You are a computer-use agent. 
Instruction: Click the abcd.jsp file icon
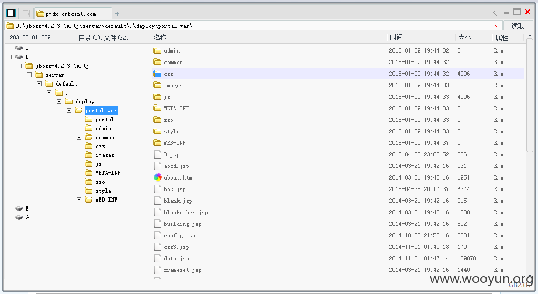(x=158, y=166)
